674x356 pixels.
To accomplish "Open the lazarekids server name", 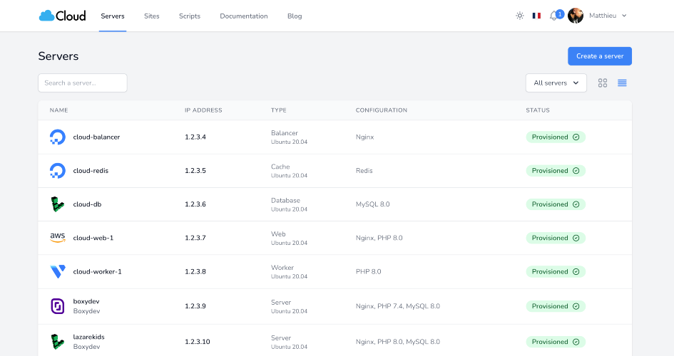I will [x=88, y=337].
